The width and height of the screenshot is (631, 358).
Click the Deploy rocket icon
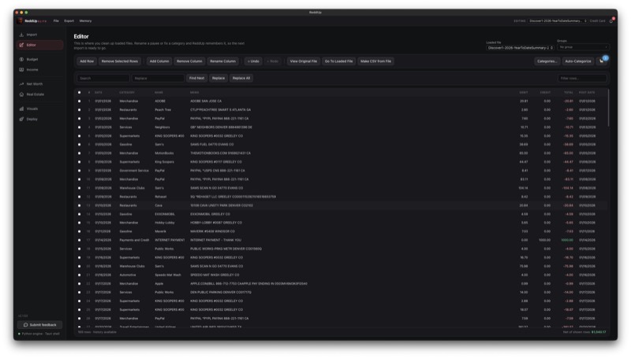(21, 119)
